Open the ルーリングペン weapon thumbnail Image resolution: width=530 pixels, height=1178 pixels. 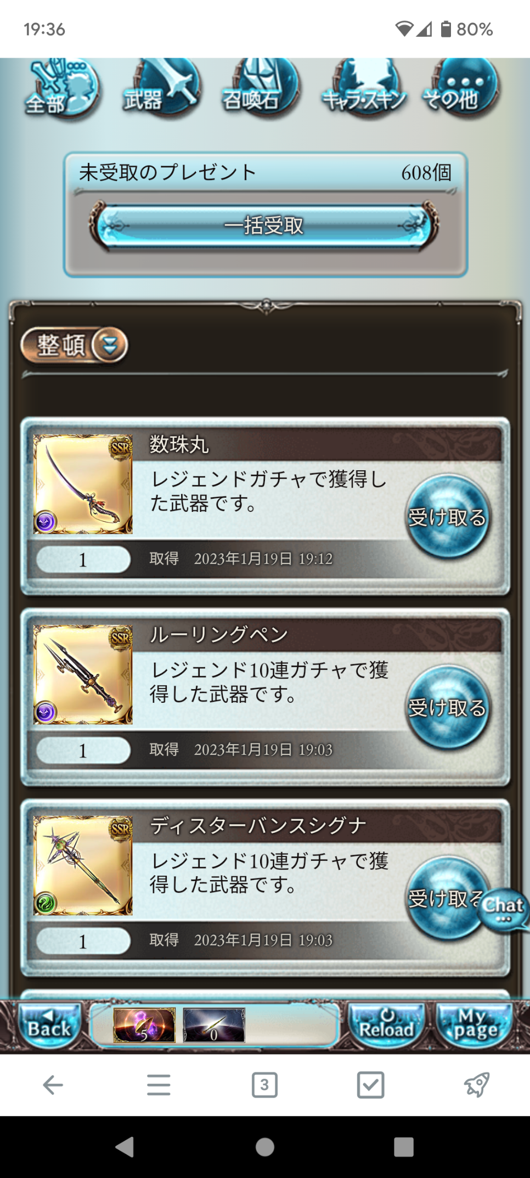coord(83,674)
